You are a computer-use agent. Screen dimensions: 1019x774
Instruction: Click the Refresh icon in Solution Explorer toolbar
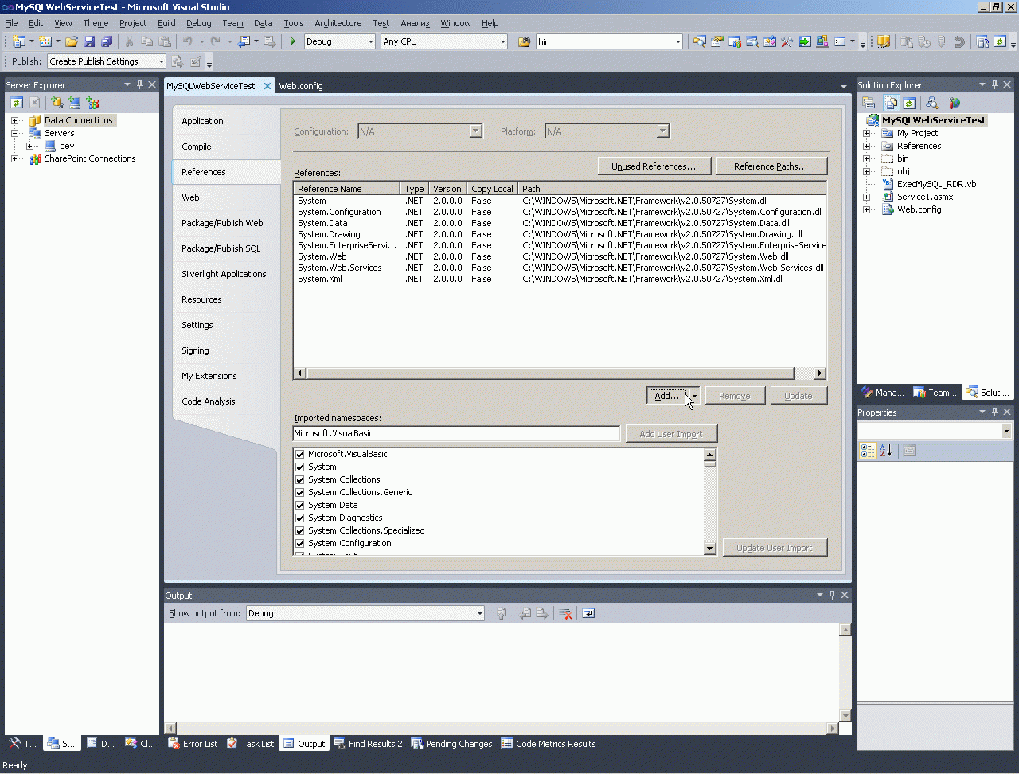[908, 103]
